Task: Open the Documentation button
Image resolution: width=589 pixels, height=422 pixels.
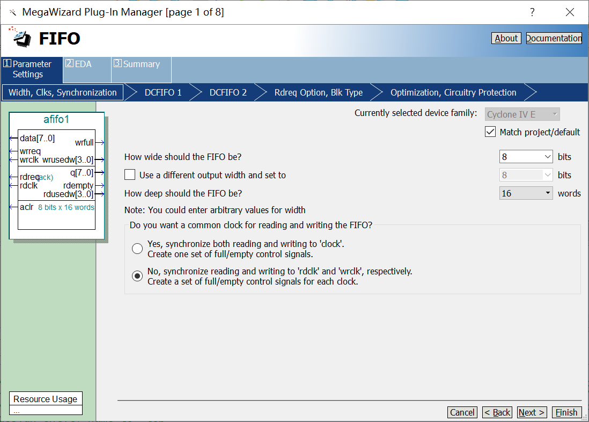Action: tap(554, 38)
